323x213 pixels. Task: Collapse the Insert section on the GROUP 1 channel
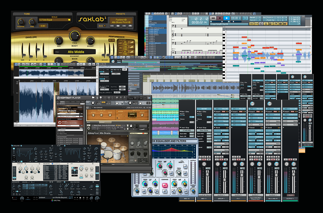point(215,112)
